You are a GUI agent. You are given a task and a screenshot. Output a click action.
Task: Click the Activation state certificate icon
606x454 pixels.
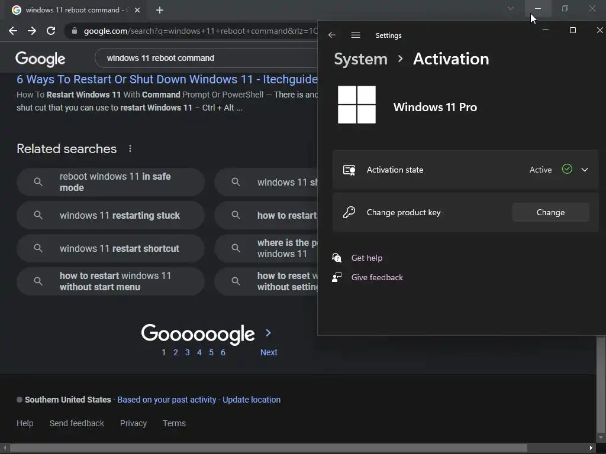click(x=349, y=170)
